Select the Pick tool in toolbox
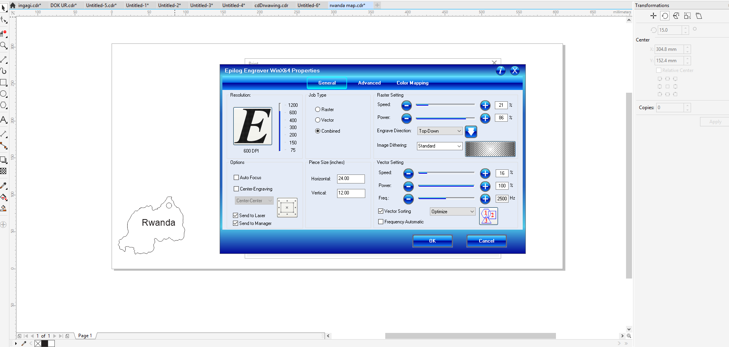This screenshot has height=347, width=729. tap(4, 8)
